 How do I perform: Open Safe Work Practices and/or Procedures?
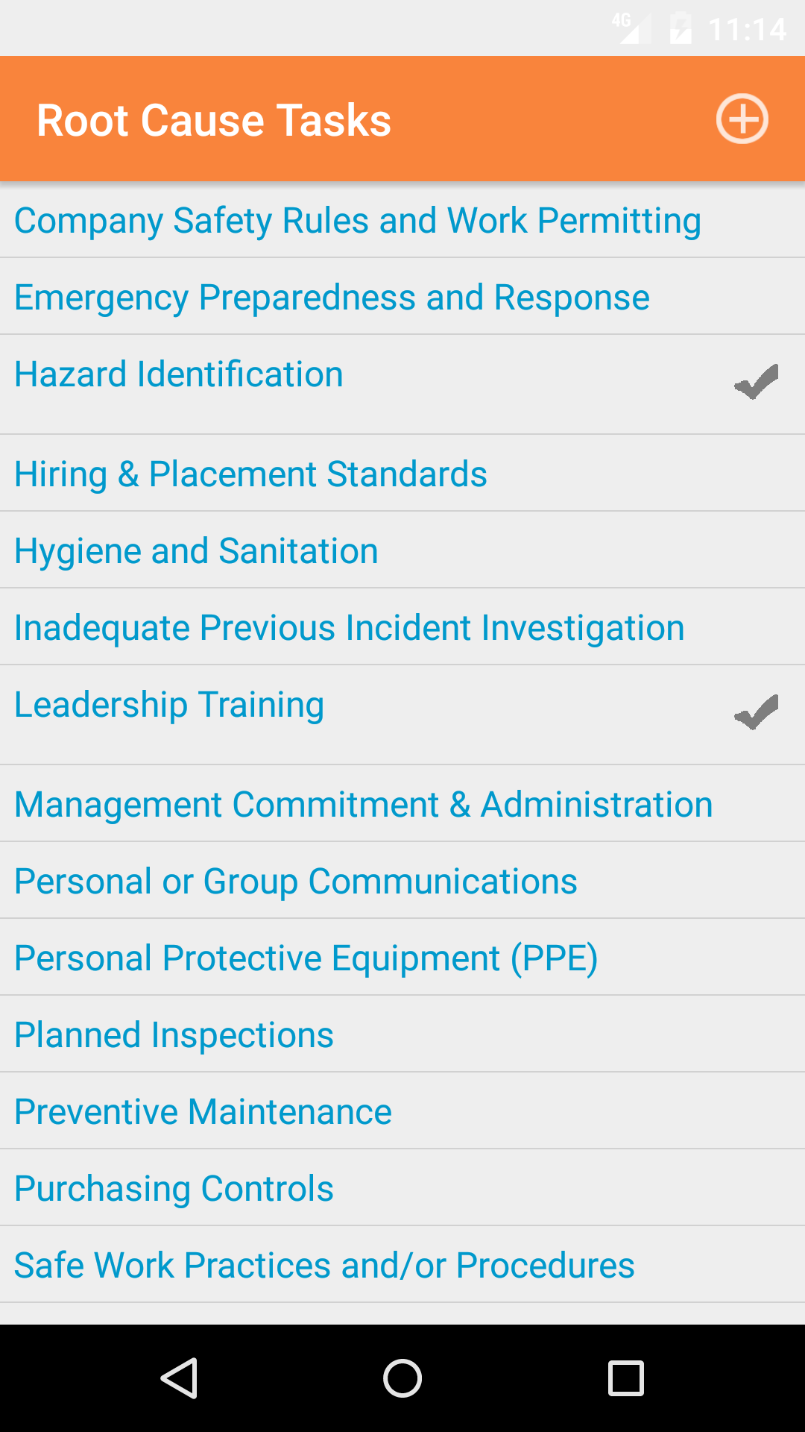324,1266
